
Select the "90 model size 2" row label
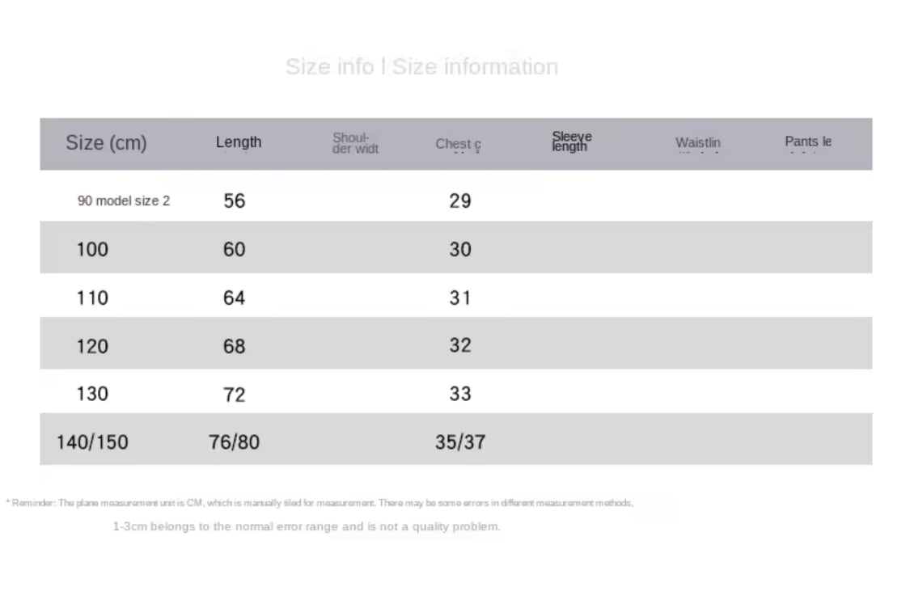(124, 201)
